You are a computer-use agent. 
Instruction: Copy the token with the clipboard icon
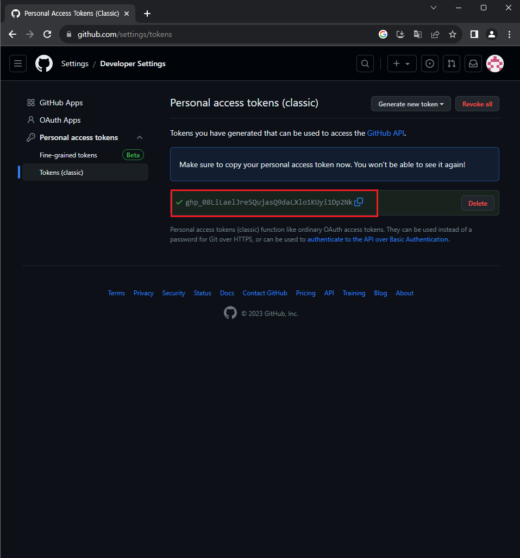(x=359, y=202)
